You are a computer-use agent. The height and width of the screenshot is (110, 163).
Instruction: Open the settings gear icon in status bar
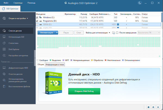point(153,107)
